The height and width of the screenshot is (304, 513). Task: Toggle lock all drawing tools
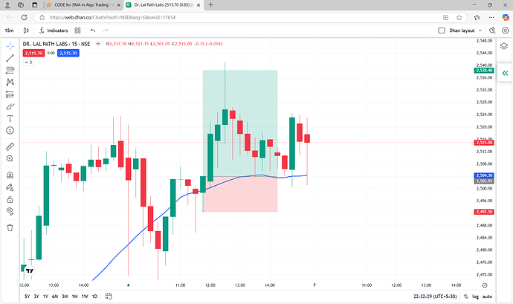point(10,199)
